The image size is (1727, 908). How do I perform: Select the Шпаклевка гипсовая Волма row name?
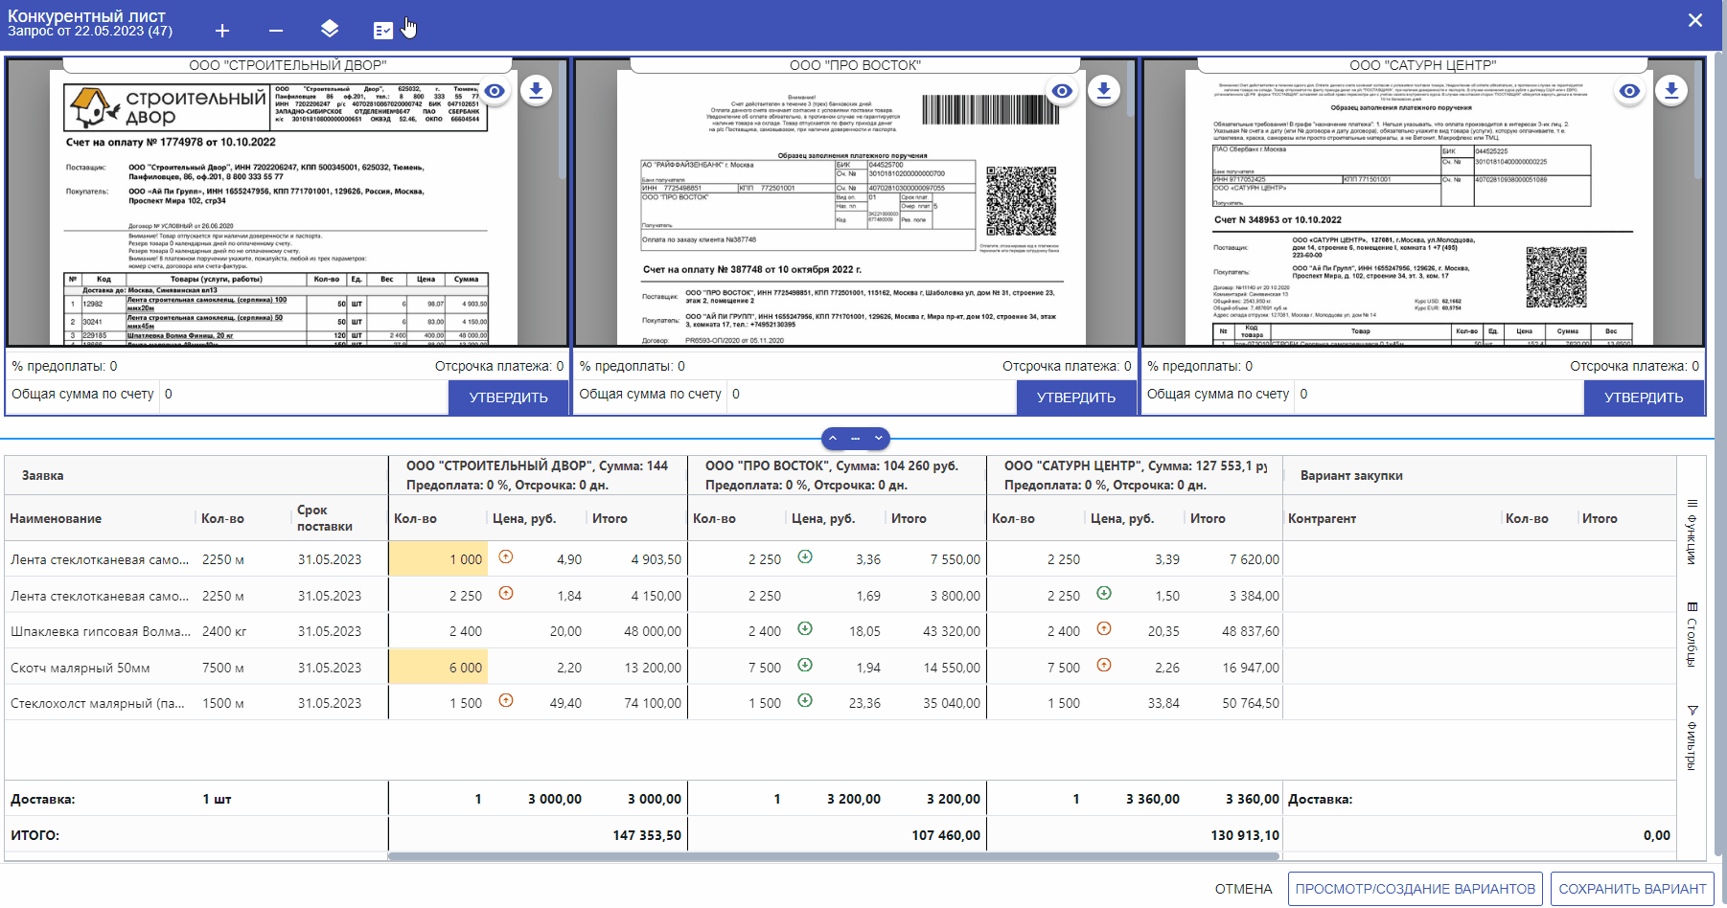pos(101,631)
